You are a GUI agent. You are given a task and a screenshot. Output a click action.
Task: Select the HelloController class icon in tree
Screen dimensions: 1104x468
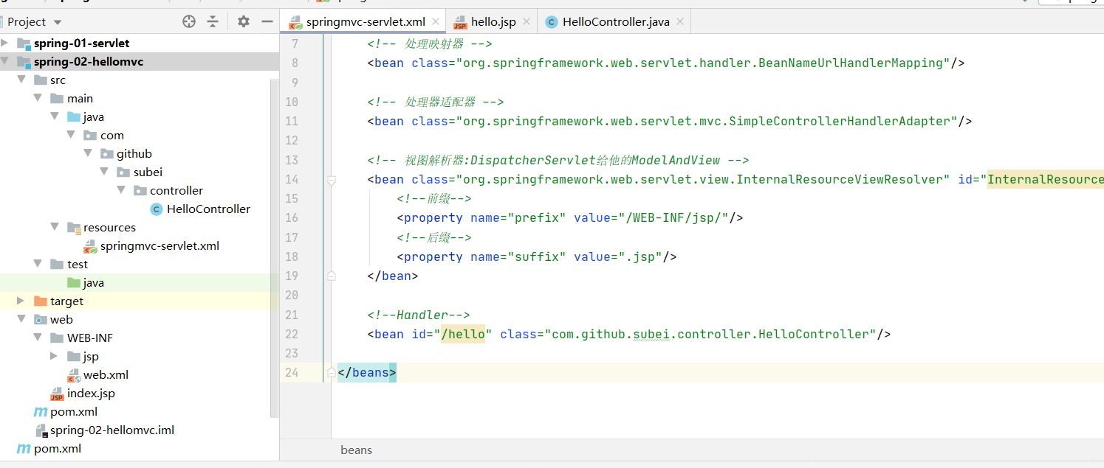coord(156,209)
